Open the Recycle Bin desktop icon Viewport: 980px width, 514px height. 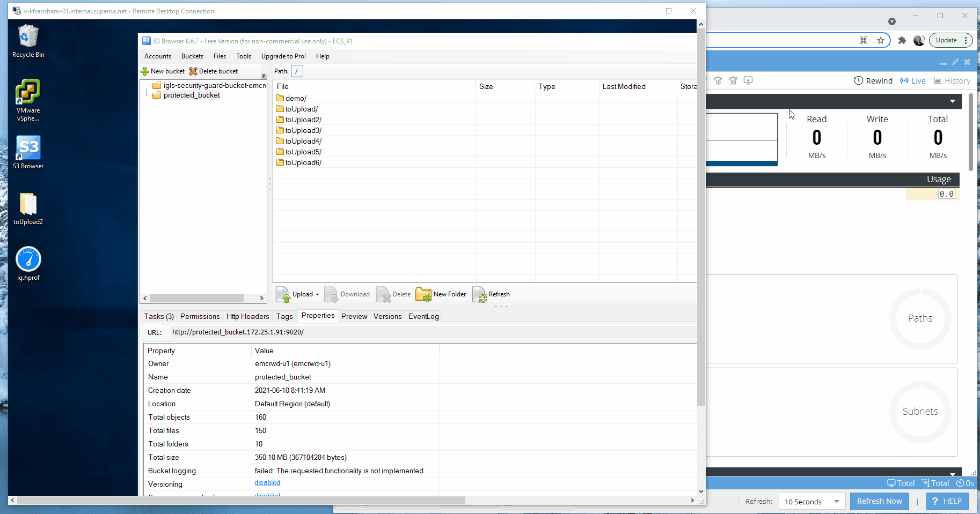pos(28,41)
